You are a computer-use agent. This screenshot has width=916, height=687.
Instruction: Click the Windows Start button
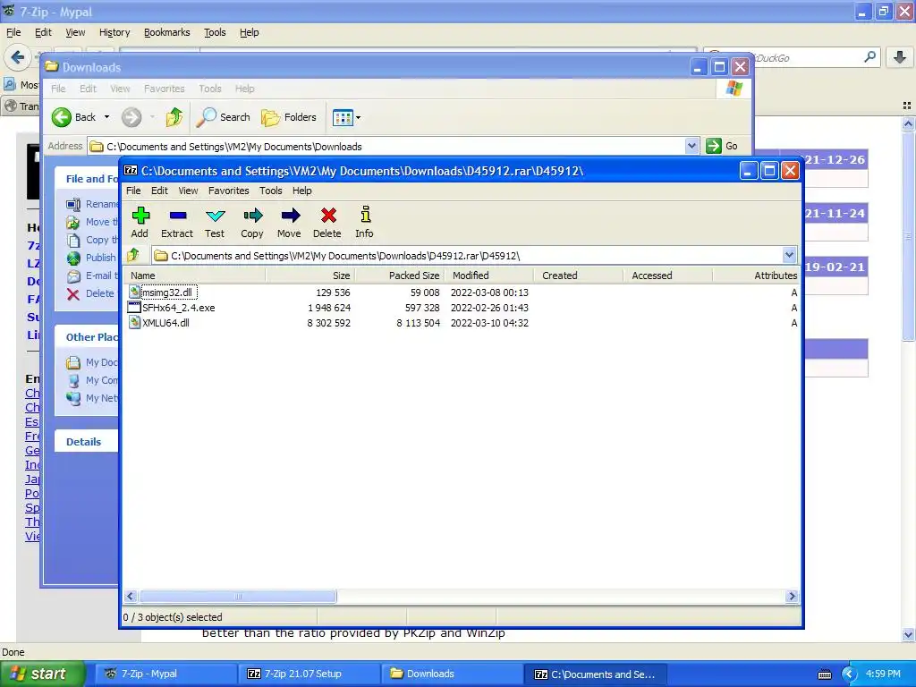43,674
